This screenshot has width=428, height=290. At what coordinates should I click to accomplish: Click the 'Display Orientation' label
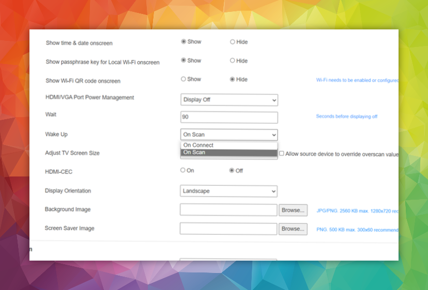tap(68, 191)
